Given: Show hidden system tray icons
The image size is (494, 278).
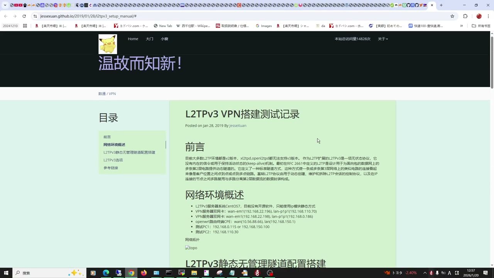Looking at the screenshot, I should click(x=425, y=273).
